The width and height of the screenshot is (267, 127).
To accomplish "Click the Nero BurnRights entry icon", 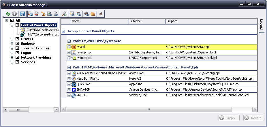I will point(74,79).
